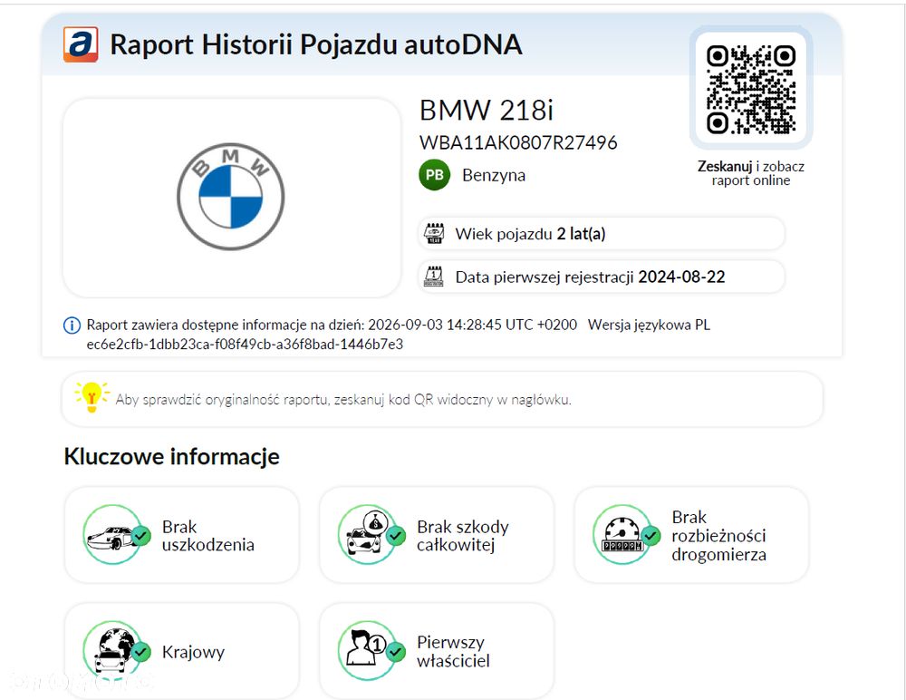The height and width of the screenshot is (700, 906).
Task: Click the Wiek pojazdu 2 lat(a) field
Action: click(602, 234)
